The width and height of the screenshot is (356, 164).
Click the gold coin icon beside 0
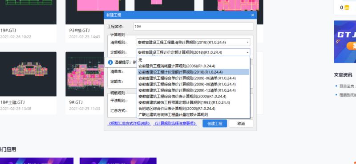(x=347, y=8)
